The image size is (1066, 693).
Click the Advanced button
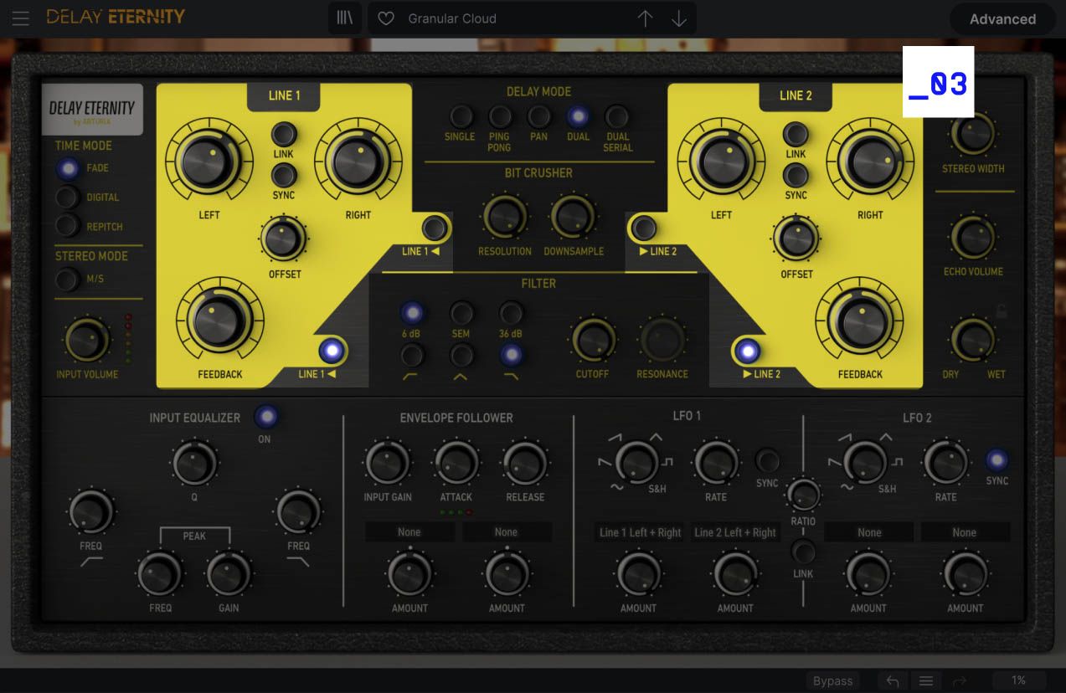[x=1002, y=18]
